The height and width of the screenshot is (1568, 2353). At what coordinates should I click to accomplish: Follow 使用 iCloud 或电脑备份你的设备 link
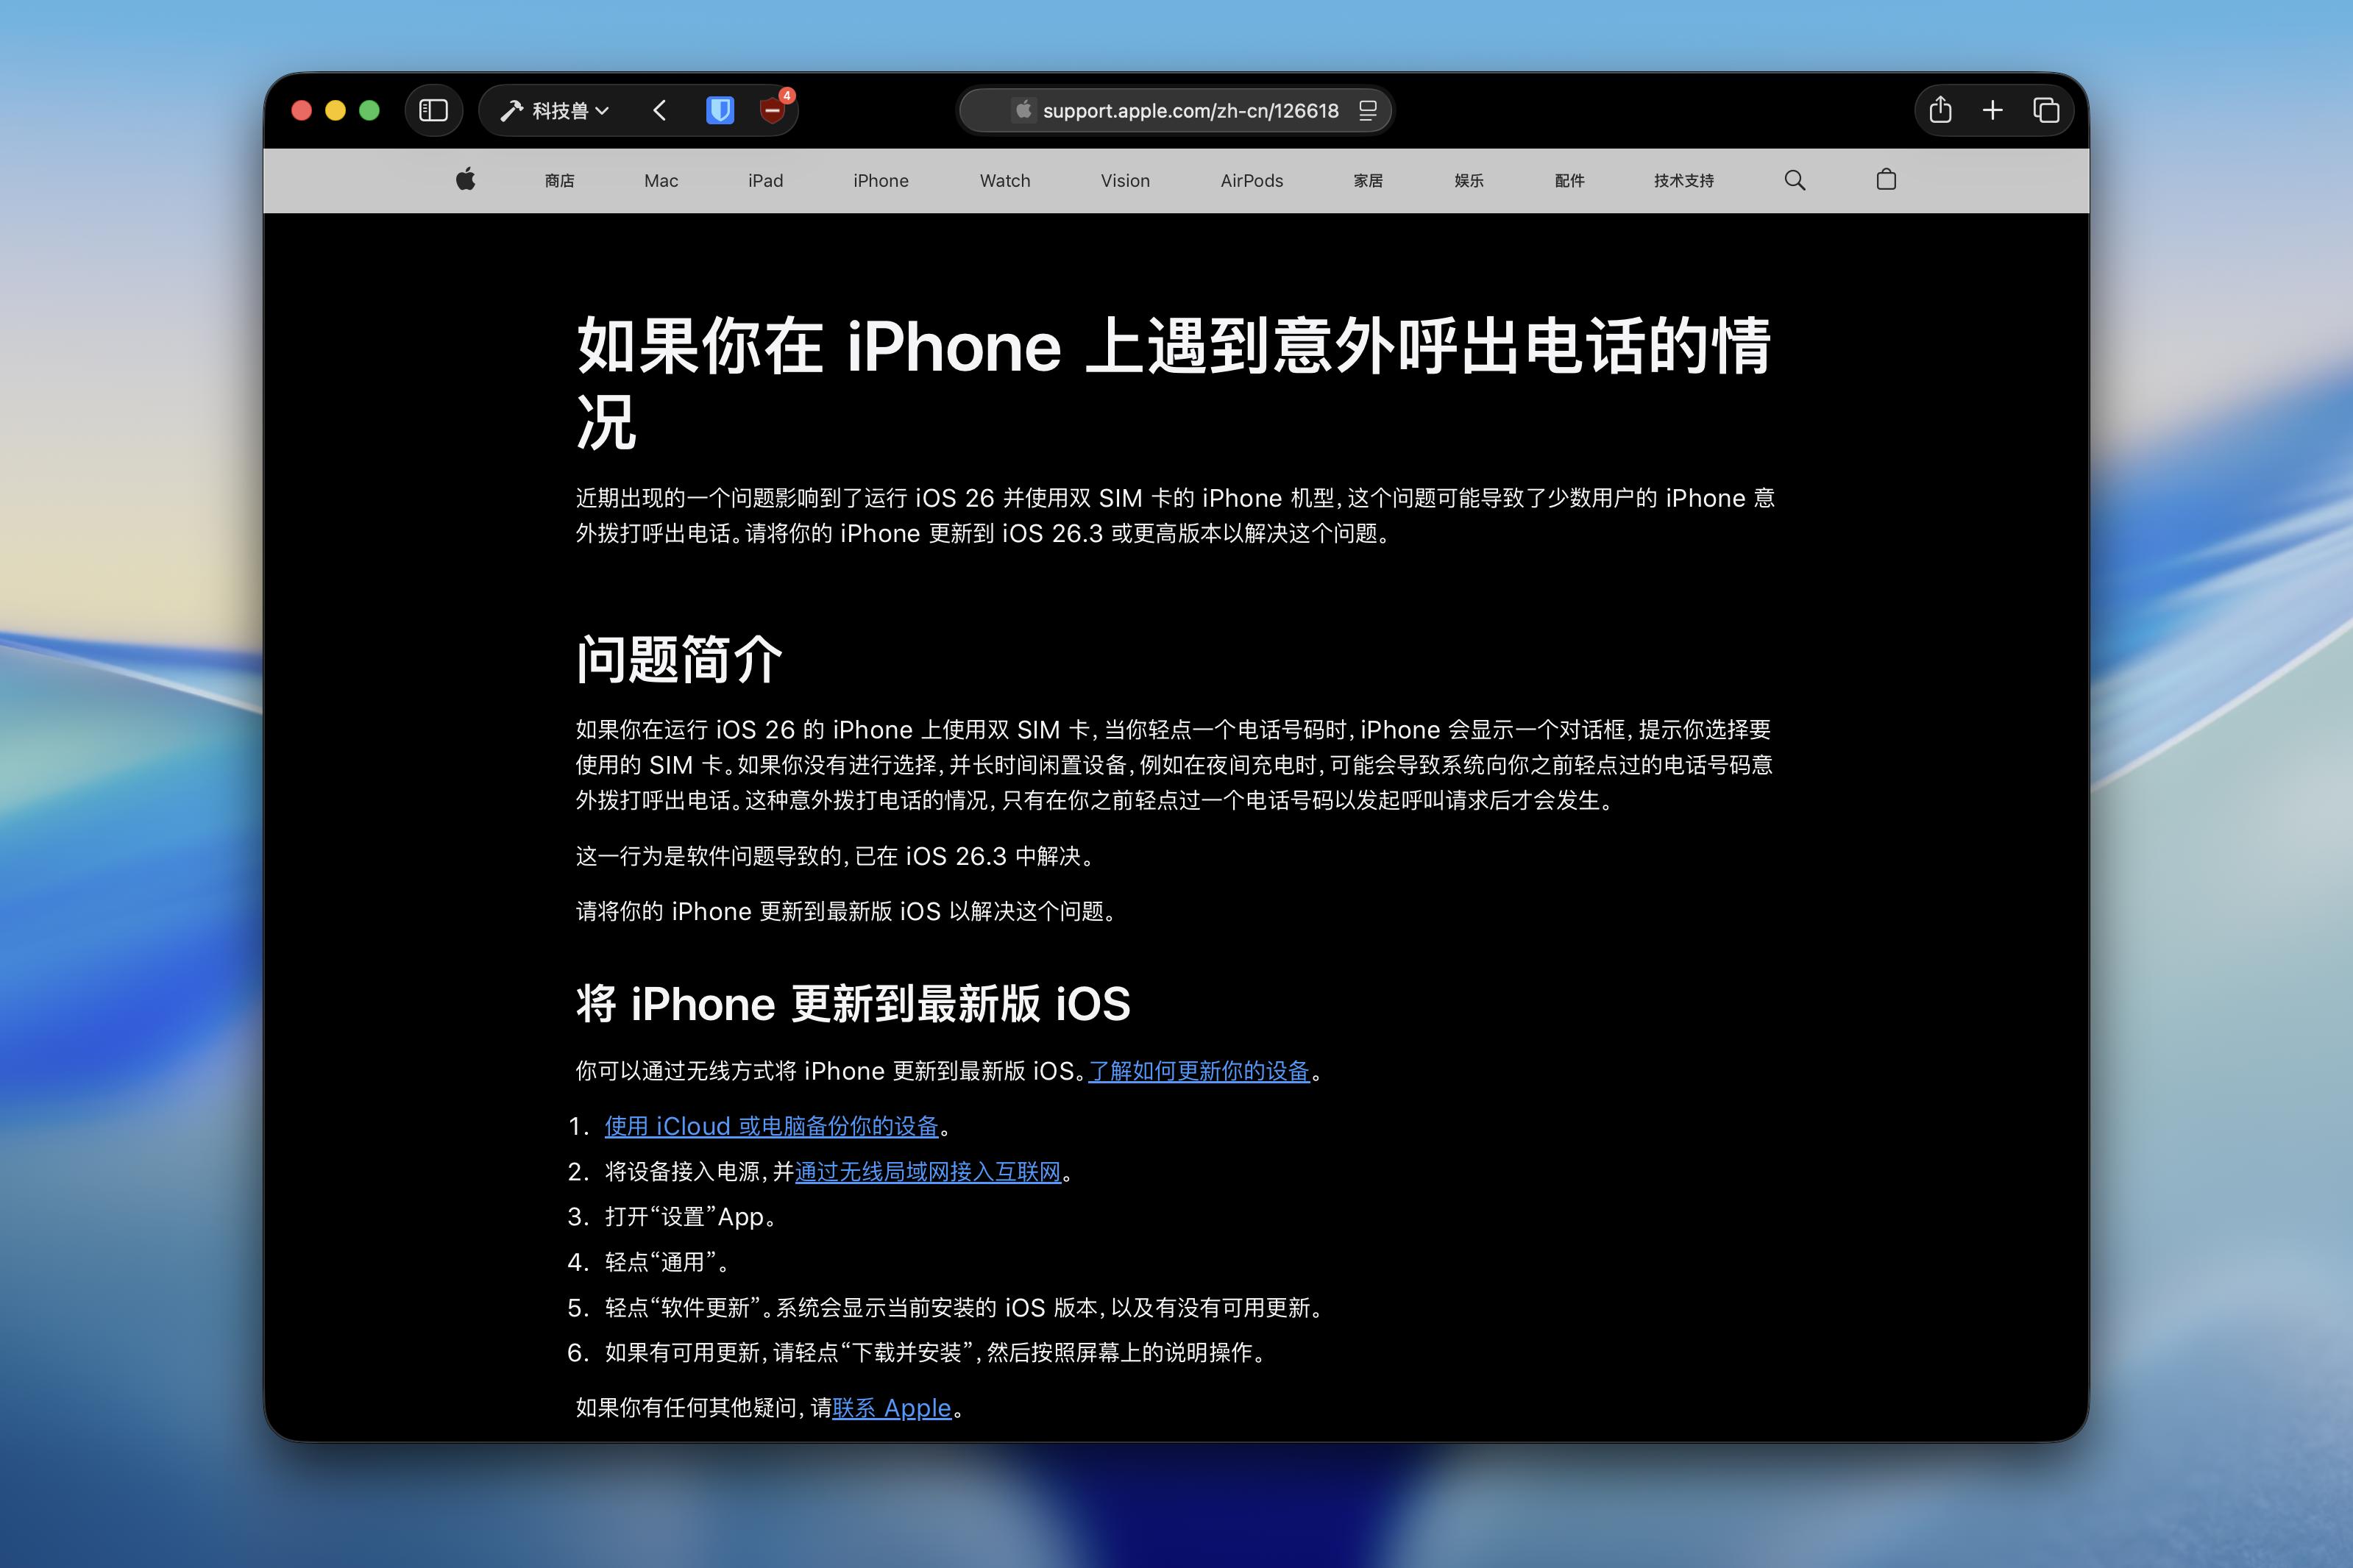pyautogui.click(x=771, y=1126)
